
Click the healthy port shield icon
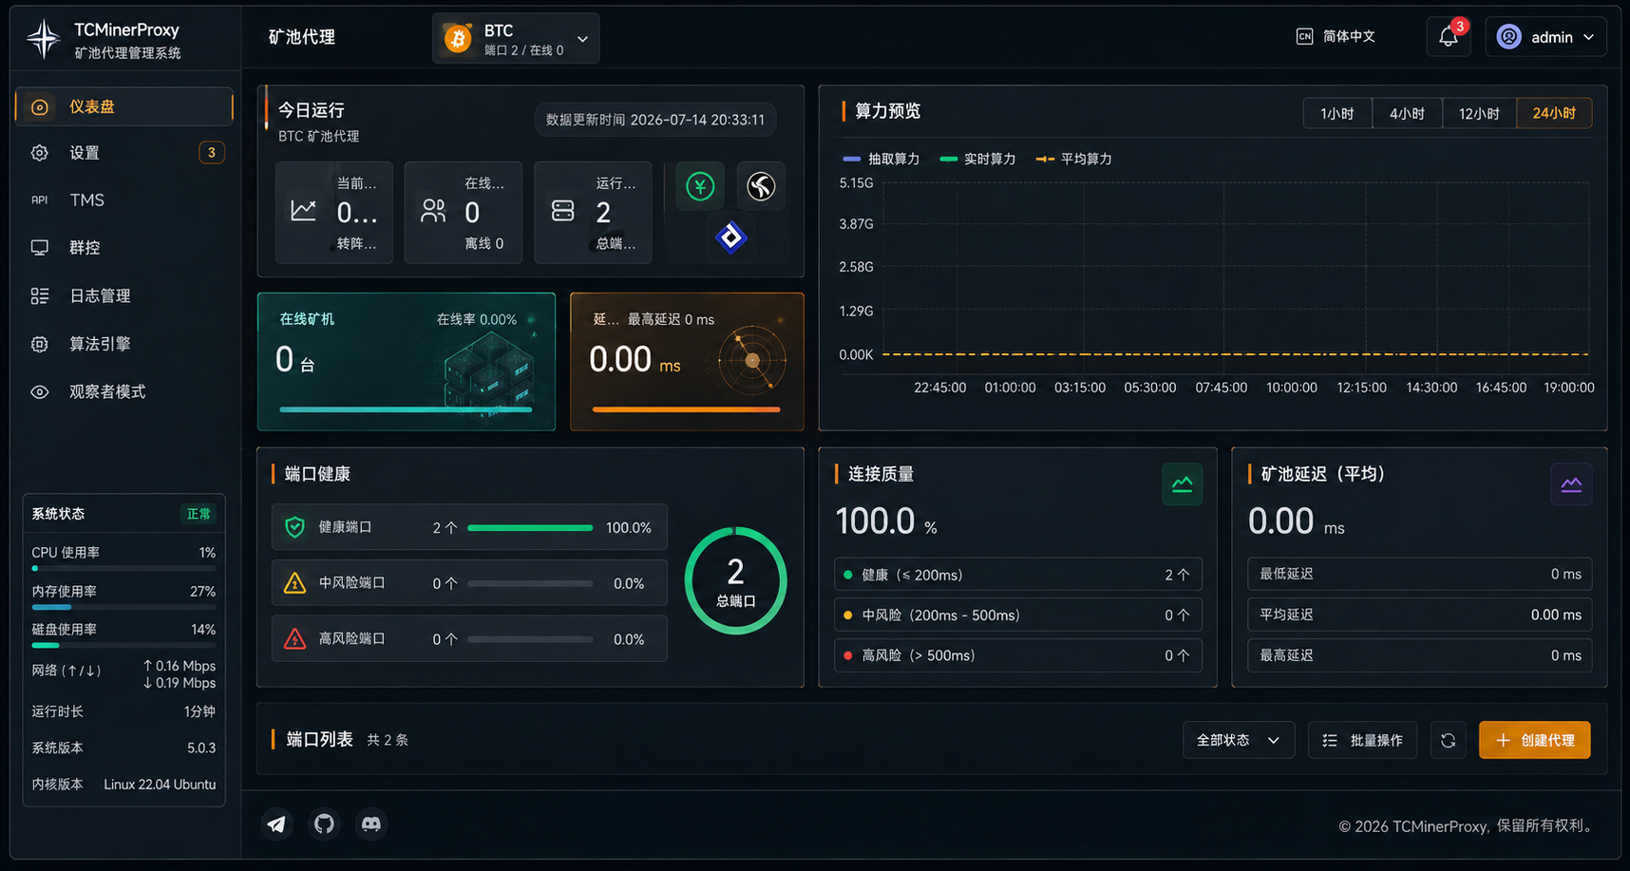pyautogui.click(x=295, y=527)
